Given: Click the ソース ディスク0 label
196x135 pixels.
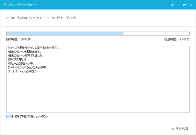Looking at the screenshot, I should tap(23, 18).
